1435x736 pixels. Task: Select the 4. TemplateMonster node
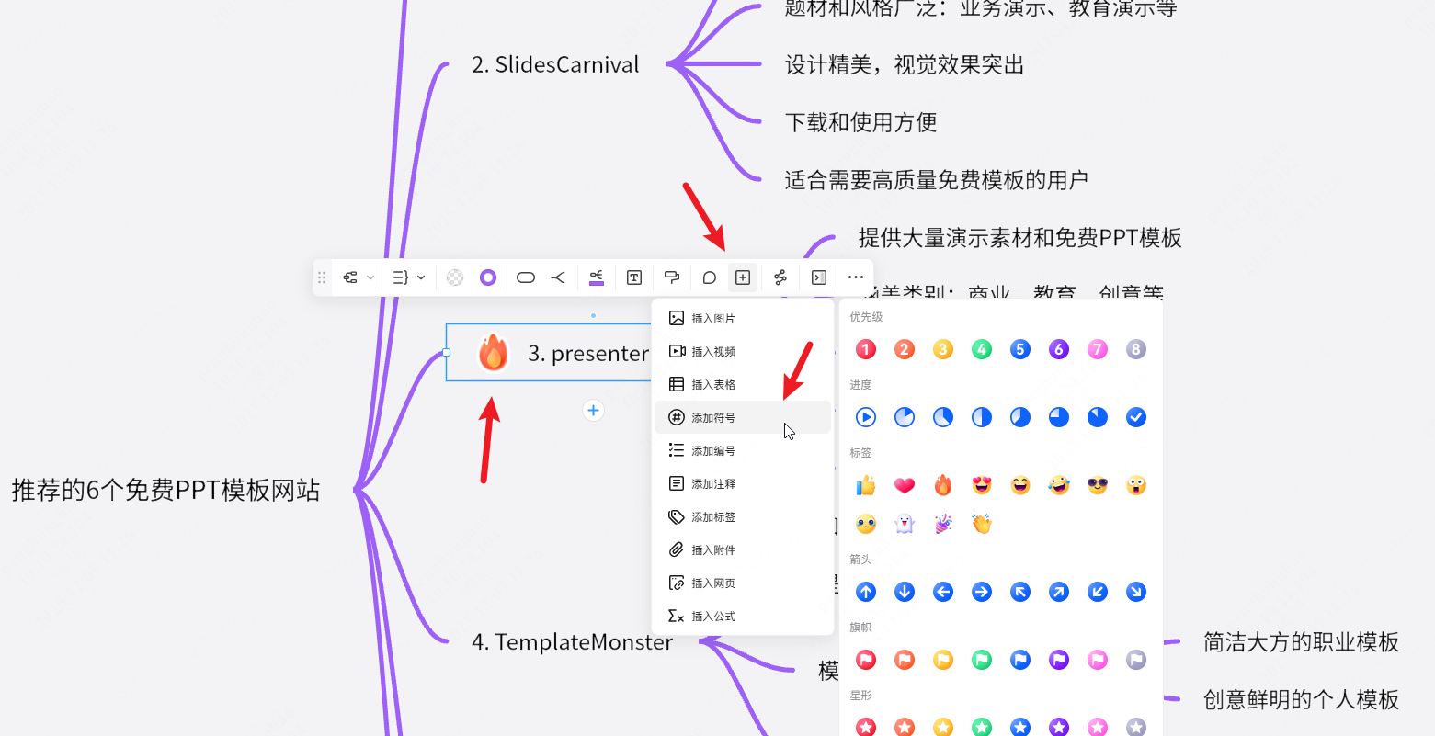coord(572,642)
